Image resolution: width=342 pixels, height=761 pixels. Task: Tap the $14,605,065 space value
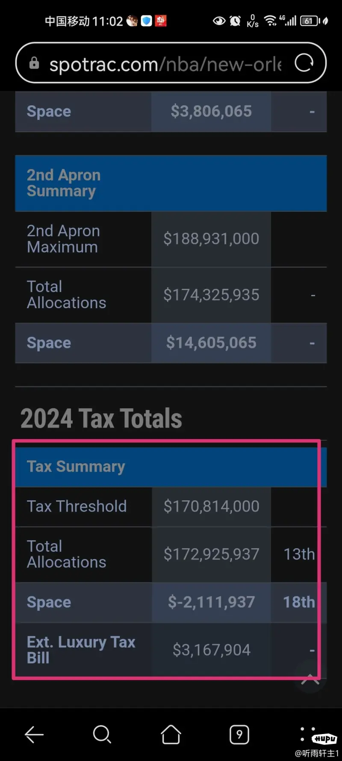211,343
